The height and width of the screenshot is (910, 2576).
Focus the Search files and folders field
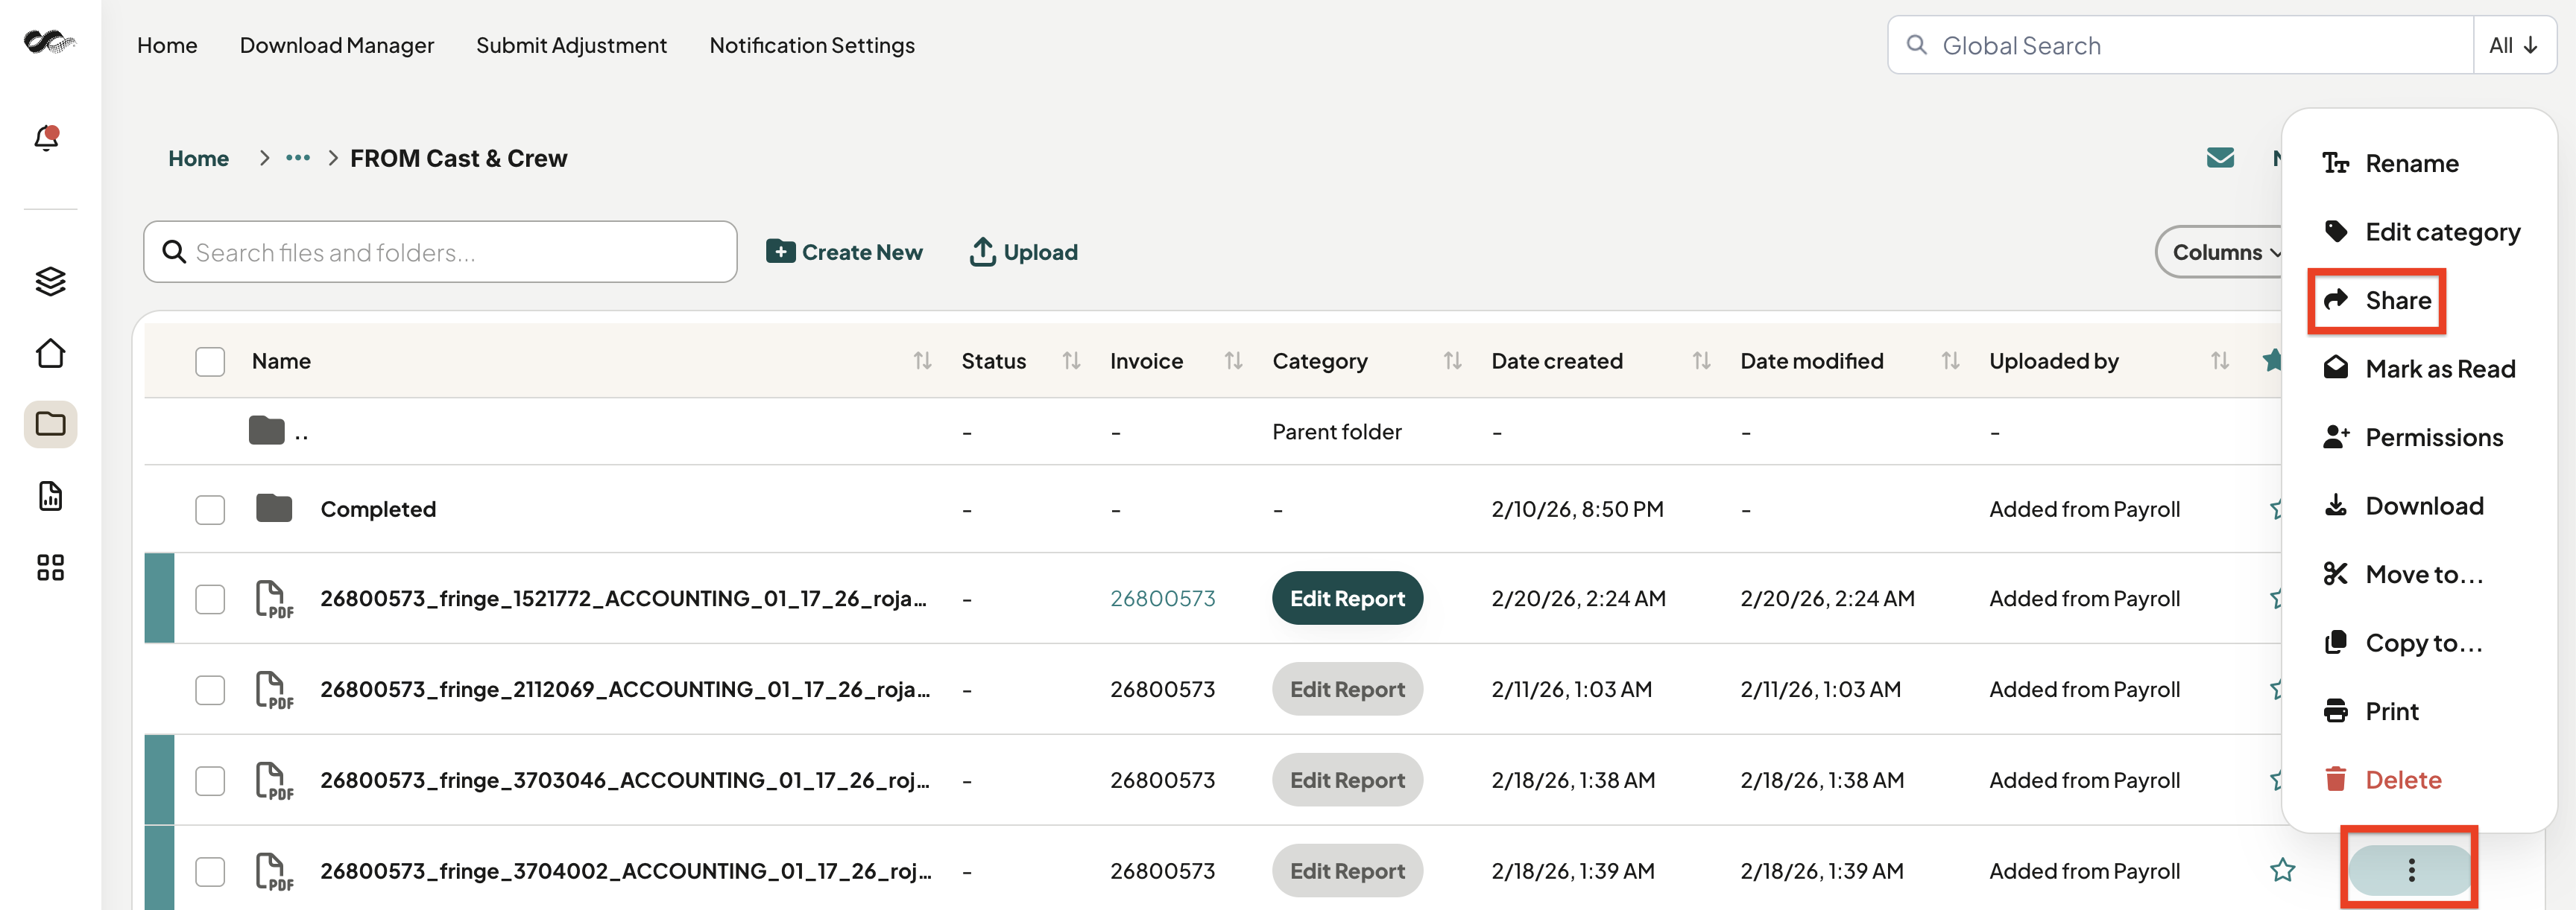(440, 252)
